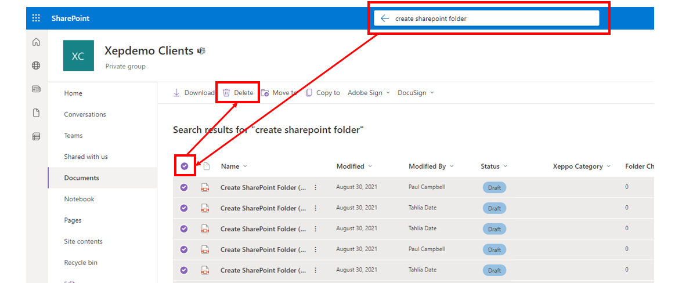Open My sites globe icon
Screen dimensions: 682x283
click(37, 66)
